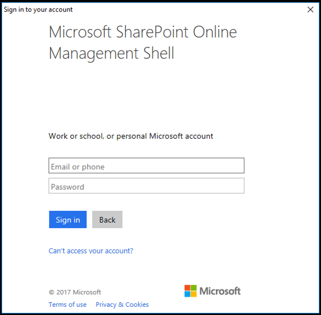321x315 pixels.
Task: Click the Email or phone input field
Action: pos(146,166)
